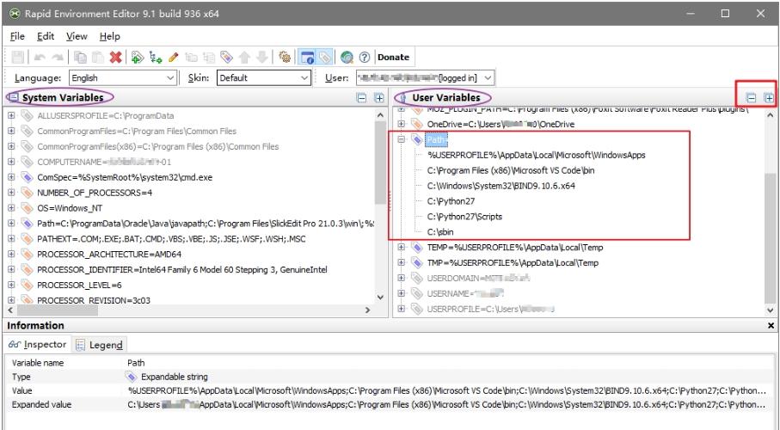Select the WindowsApps path value
The width and height of the screenshot is (780, 430).
[x=537, y=155]
